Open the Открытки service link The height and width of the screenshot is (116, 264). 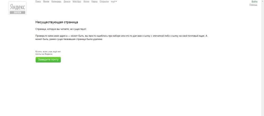click(104, 1)
